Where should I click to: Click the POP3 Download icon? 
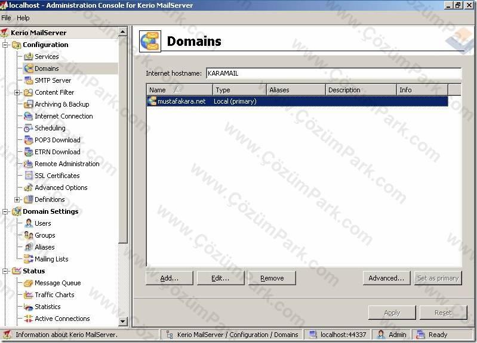(28, 140)
